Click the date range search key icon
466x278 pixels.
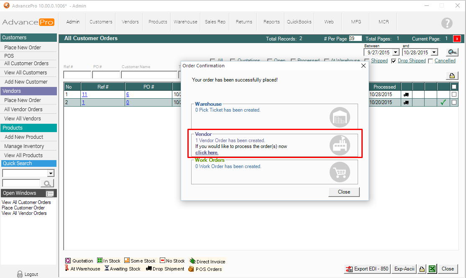[x=452, y=52]
